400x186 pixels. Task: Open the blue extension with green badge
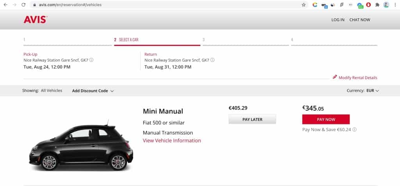tap(360, 5)
